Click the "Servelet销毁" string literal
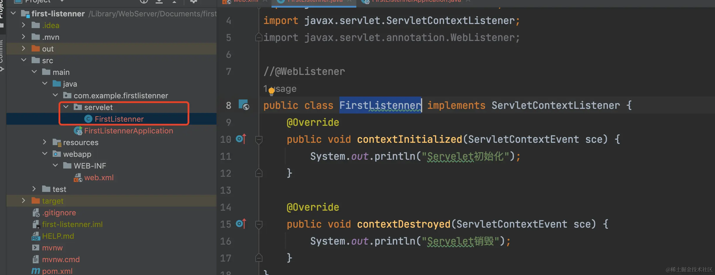Viewport: 715px width, 275px height. click(460, 241)
